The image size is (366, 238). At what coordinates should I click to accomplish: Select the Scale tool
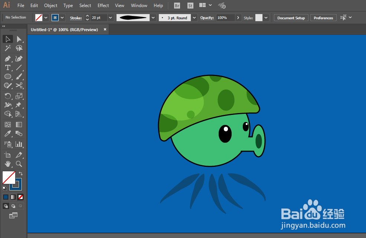[x=19, y=96]
